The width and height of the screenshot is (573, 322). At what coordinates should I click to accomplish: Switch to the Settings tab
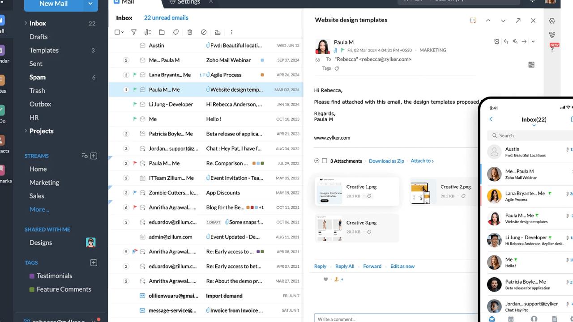[188, 2]
